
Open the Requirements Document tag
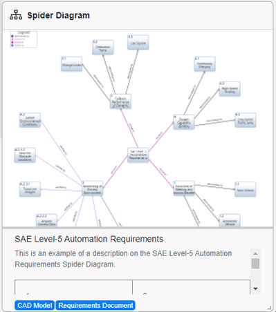(x=95, y=305)
